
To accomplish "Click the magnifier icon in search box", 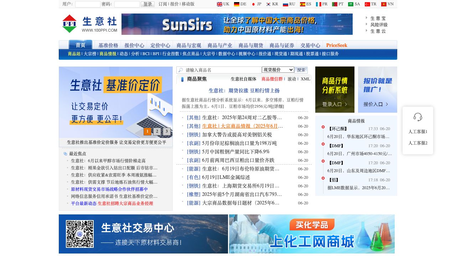I will [x=181, y=70].
